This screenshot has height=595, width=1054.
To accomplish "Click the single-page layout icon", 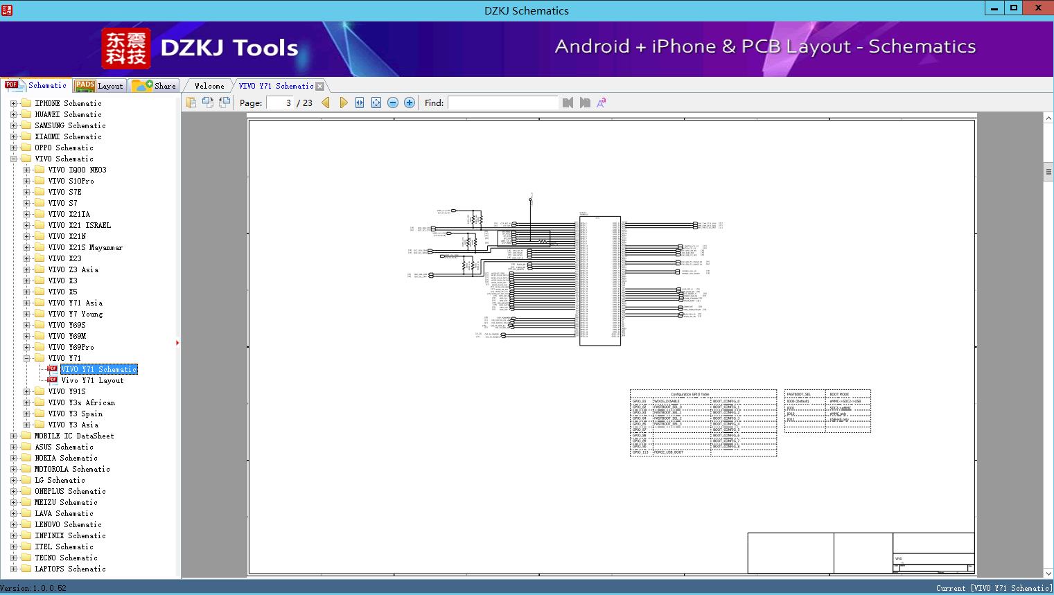I will click(x=191, y=103).
